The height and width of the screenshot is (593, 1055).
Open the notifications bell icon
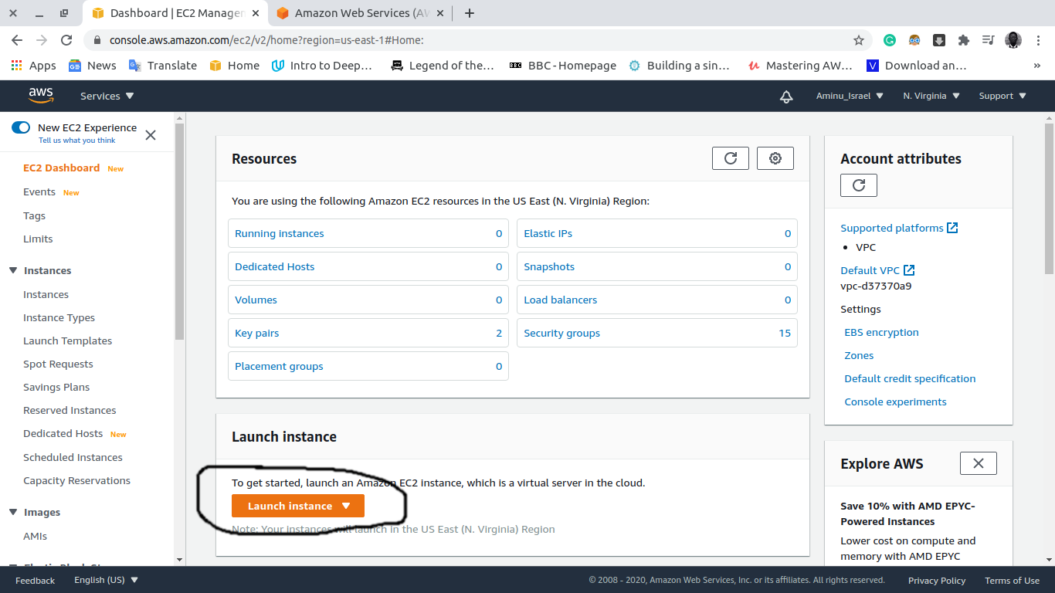point(786,97)
